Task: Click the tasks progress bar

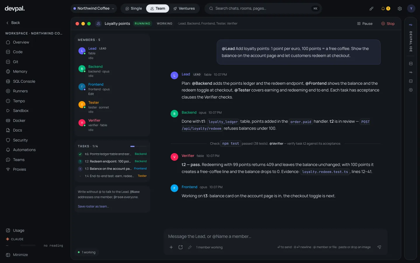Action: [138, 146]
